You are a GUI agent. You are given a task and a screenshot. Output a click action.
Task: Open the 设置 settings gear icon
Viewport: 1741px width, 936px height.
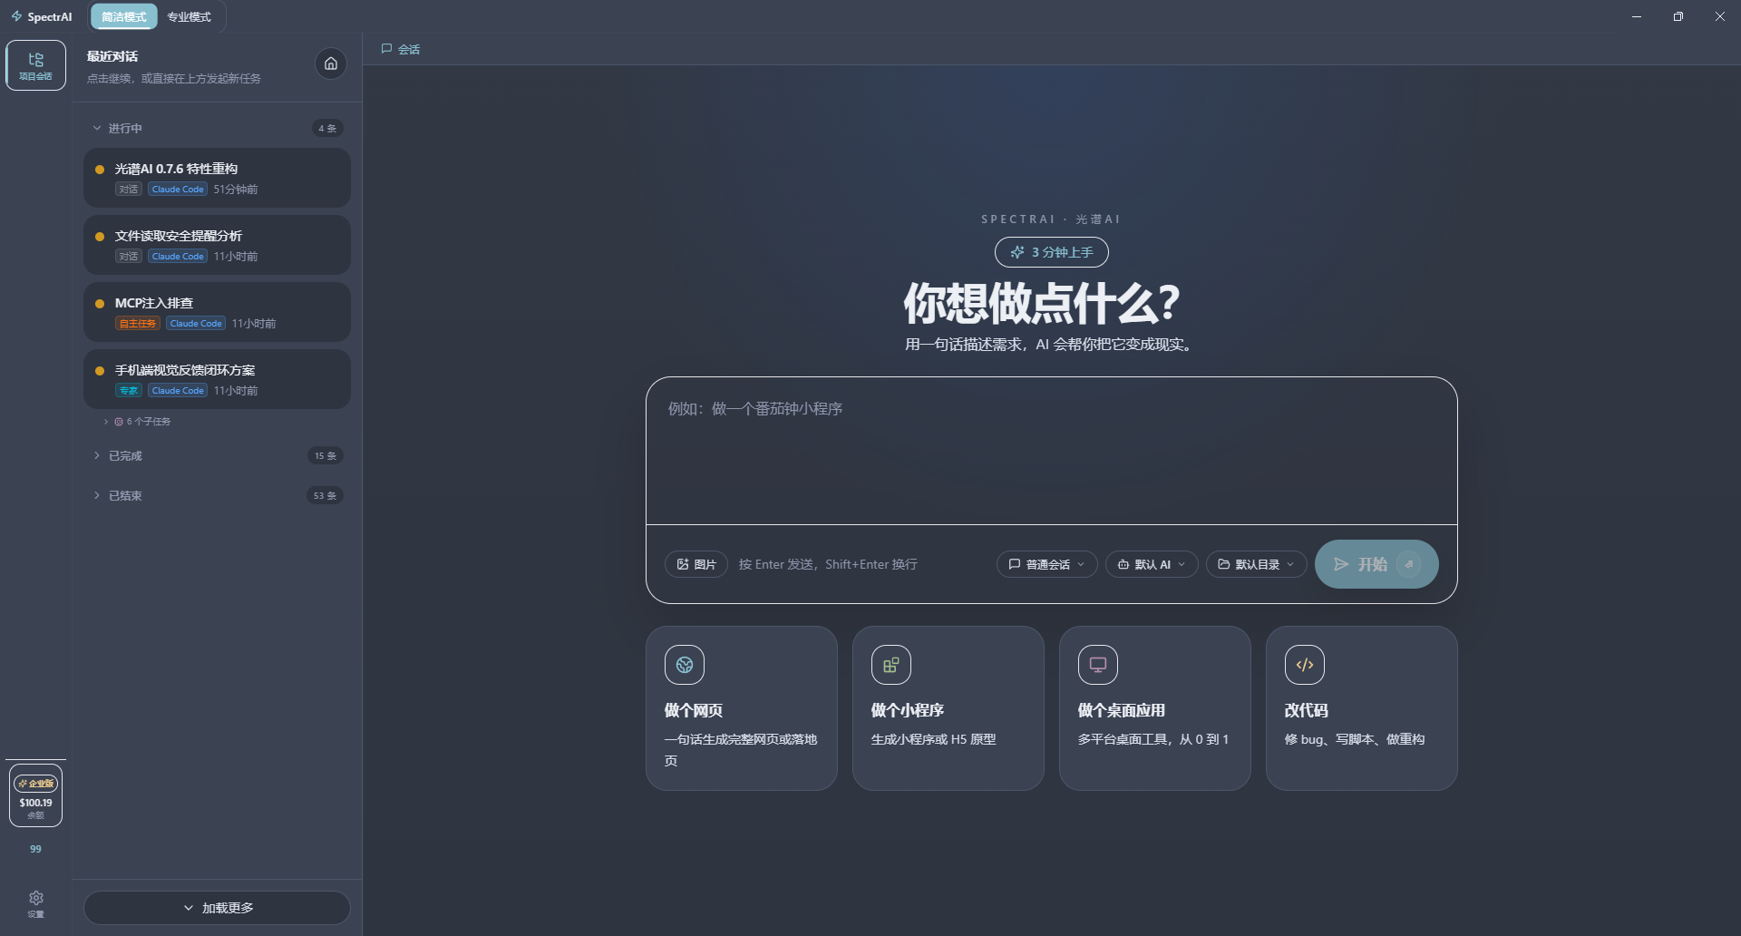[x=35, y=903]
